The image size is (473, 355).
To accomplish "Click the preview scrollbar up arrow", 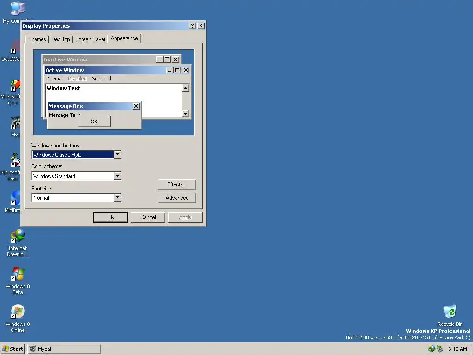I will click(186, 88).
